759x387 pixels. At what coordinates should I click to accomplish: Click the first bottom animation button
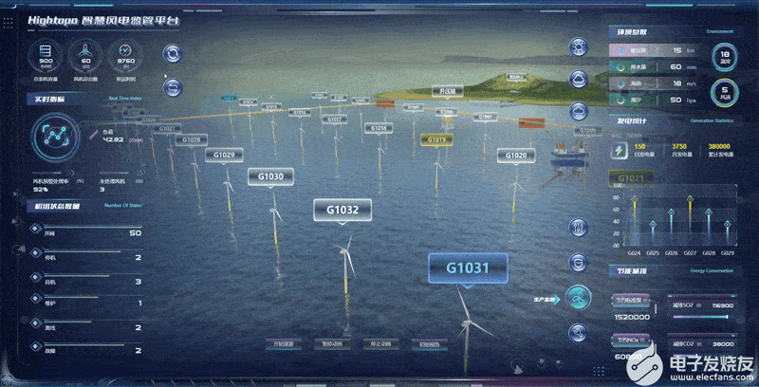[284, 344]
